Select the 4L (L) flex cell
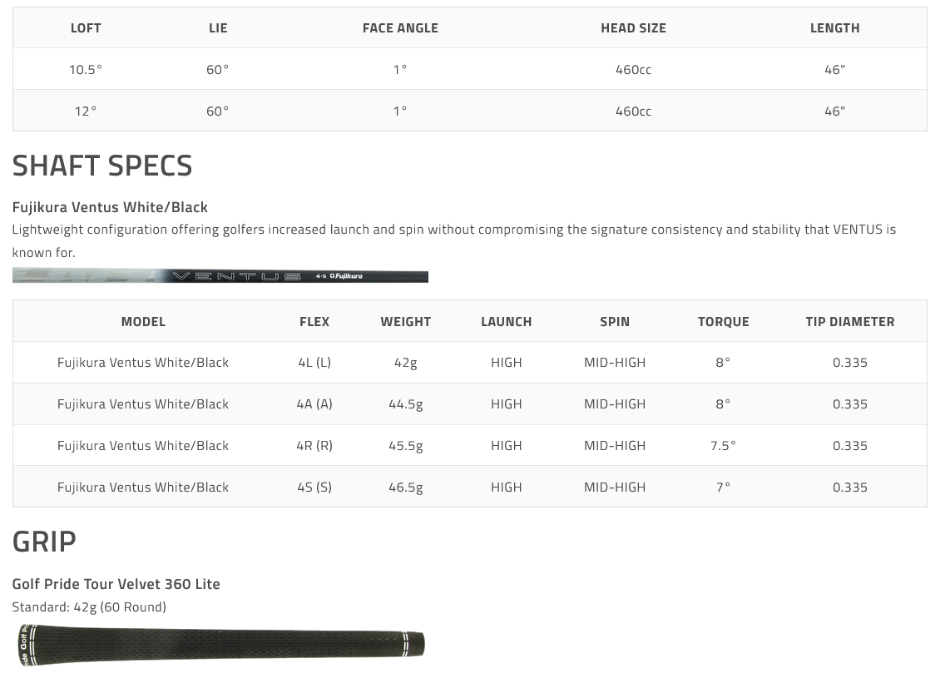 (314, 363)
